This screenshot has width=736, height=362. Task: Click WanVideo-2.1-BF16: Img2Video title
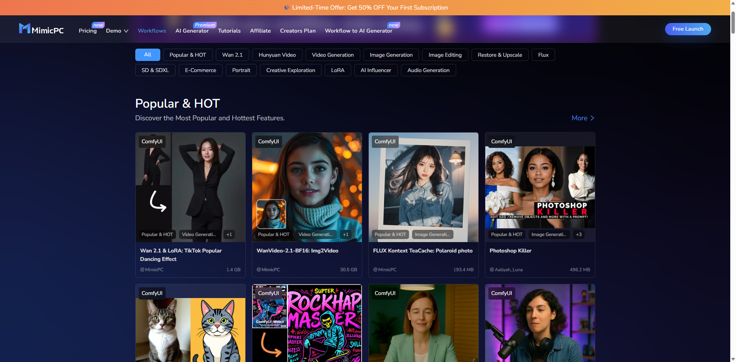click(297, 251)
